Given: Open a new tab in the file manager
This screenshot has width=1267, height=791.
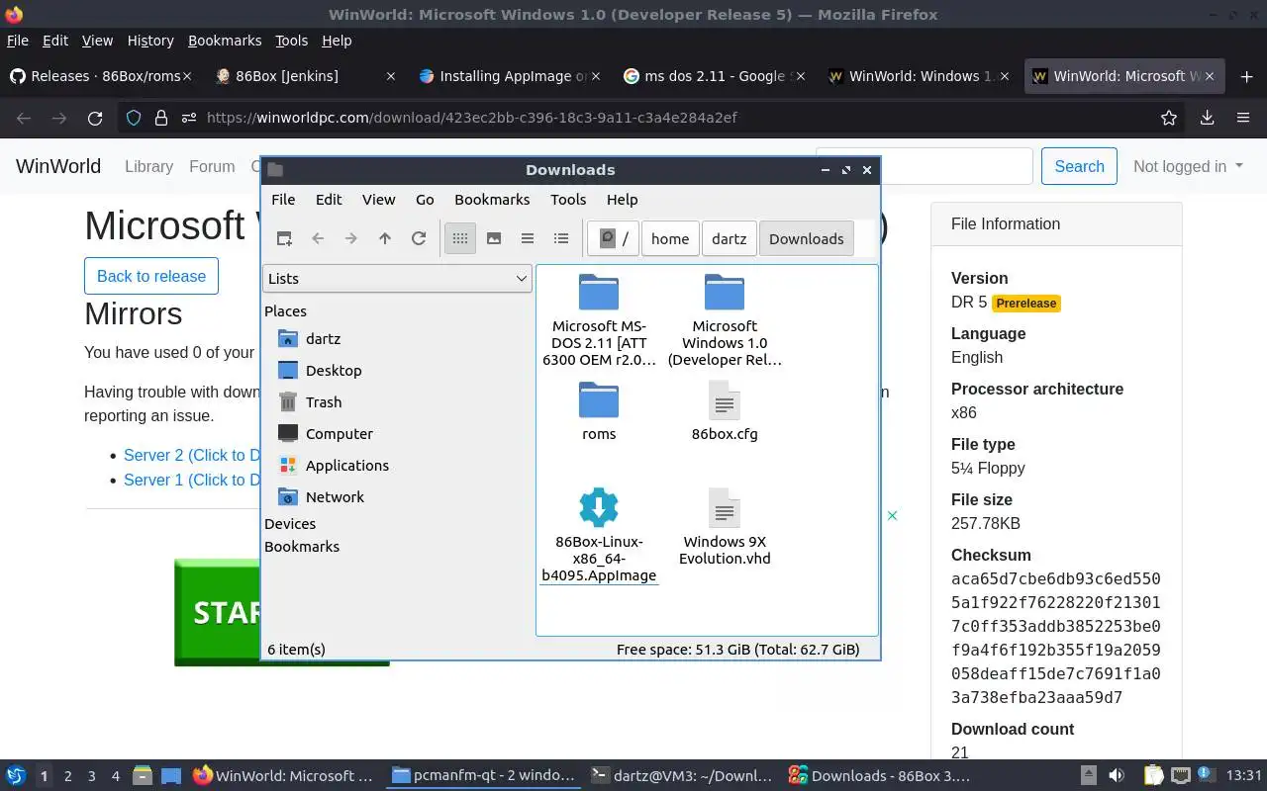Looking at the screenshot, I should [284, 238].
